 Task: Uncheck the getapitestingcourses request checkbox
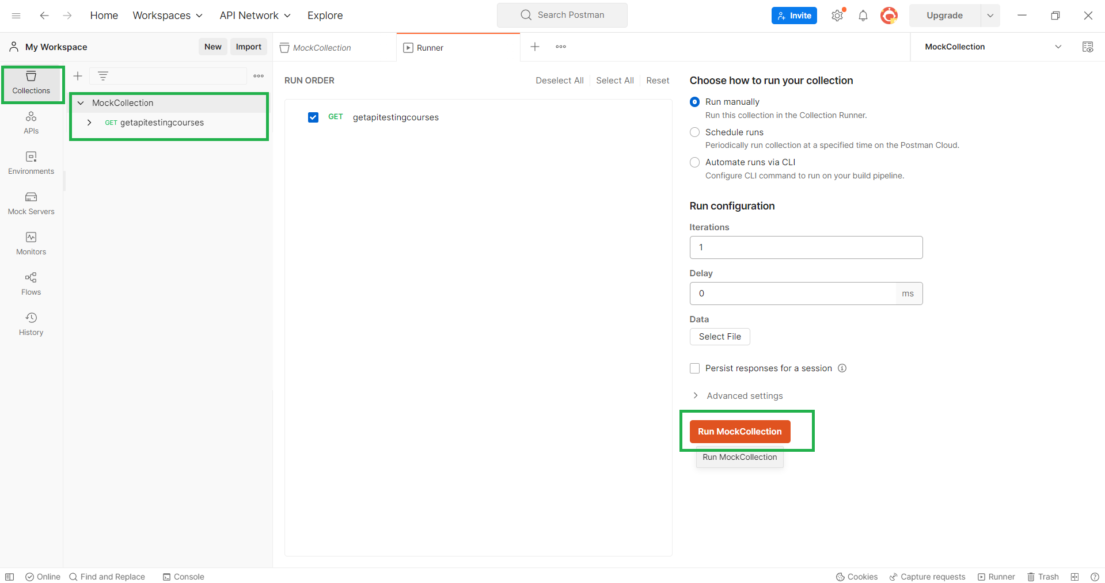pyautogui.click(x=313, y=117)
